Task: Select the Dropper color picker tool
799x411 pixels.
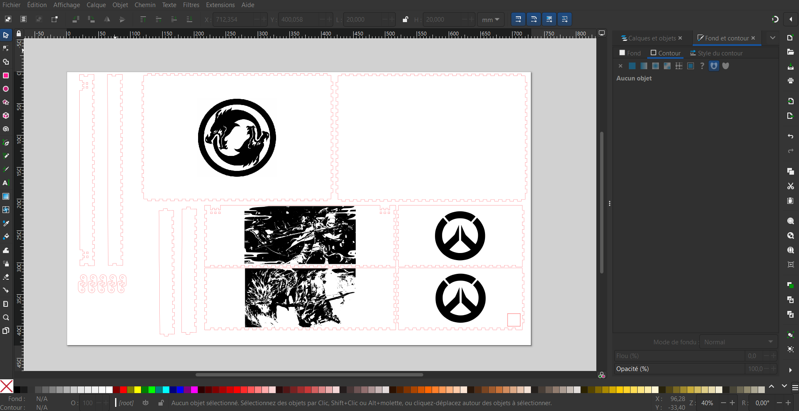Action: tap(6, 223)
